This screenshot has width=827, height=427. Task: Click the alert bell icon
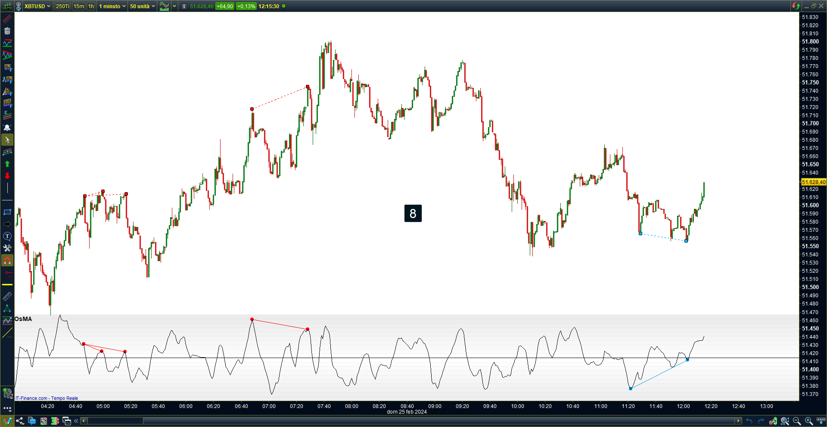[x=7, y=128]
